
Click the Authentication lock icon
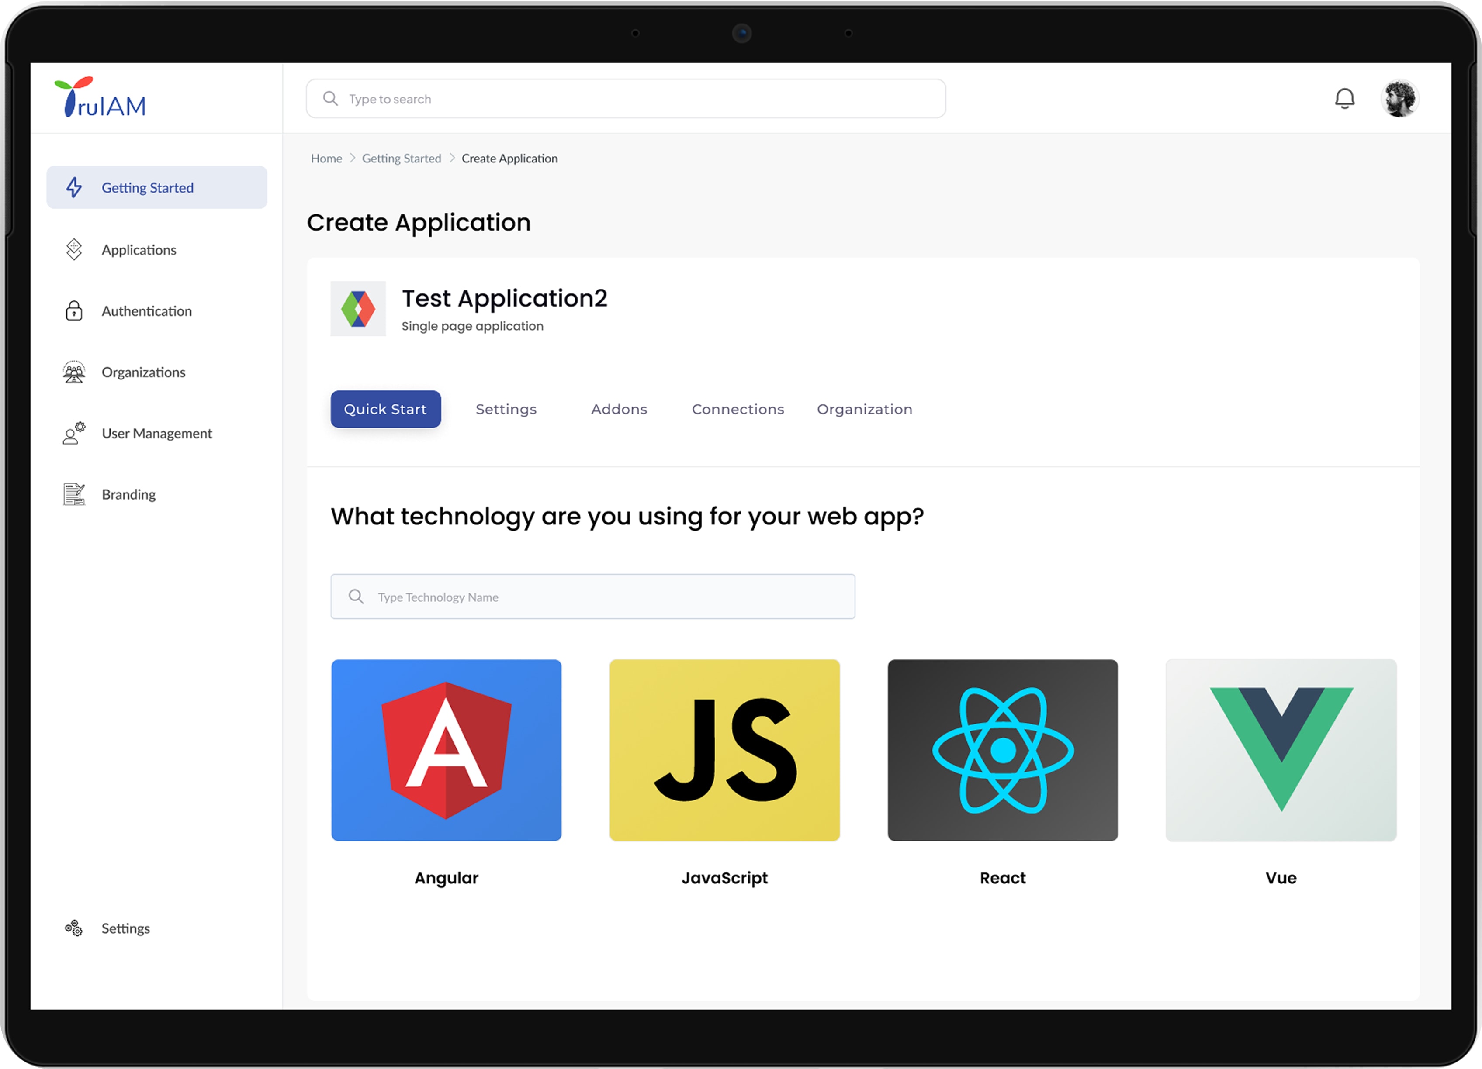tap(74, 311)
